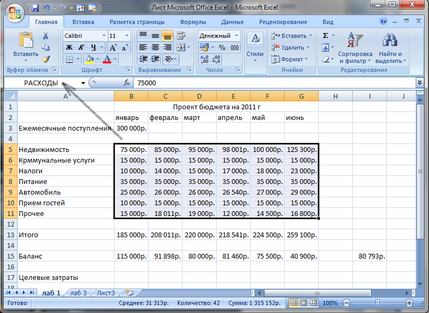Viewport: 429px width, 313px height.
Task: Click insert function fx button
Action: tap(126, 83)
